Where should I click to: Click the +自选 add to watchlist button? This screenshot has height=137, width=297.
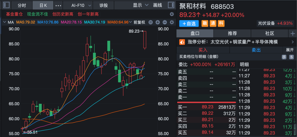pos(189,24)
